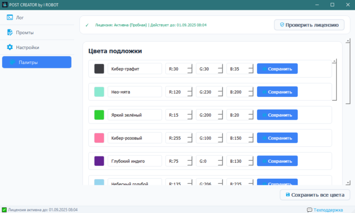Open the Техподдержка support link
This screenshot has width=355, height=213.
pos(328,210)
